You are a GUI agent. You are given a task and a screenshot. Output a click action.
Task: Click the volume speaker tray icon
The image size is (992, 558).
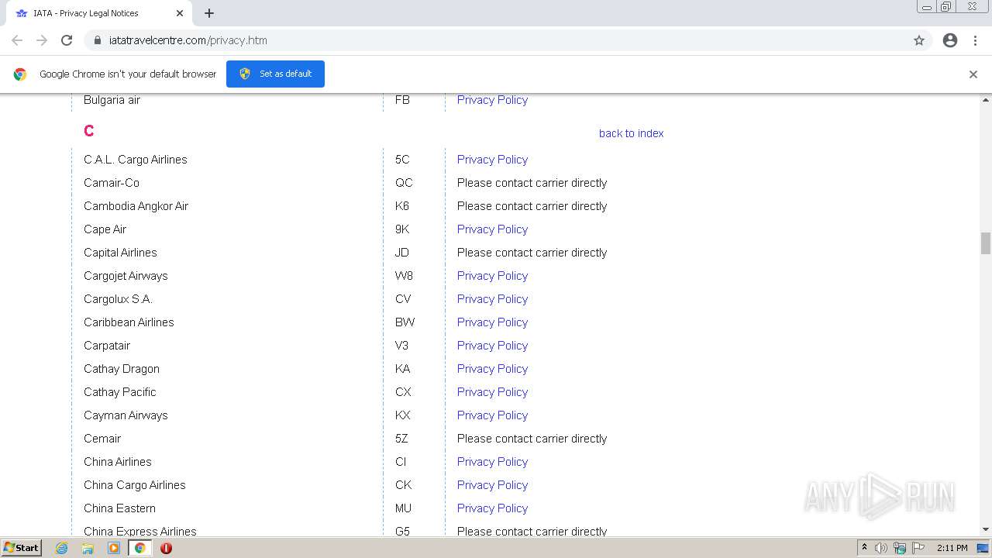pos(881,548)
